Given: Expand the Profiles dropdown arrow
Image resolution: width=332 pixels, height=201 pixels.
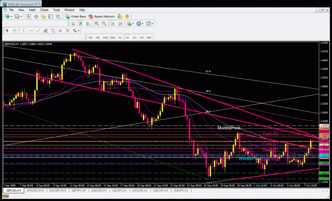Looking at the screenshot, I should 21,16.
